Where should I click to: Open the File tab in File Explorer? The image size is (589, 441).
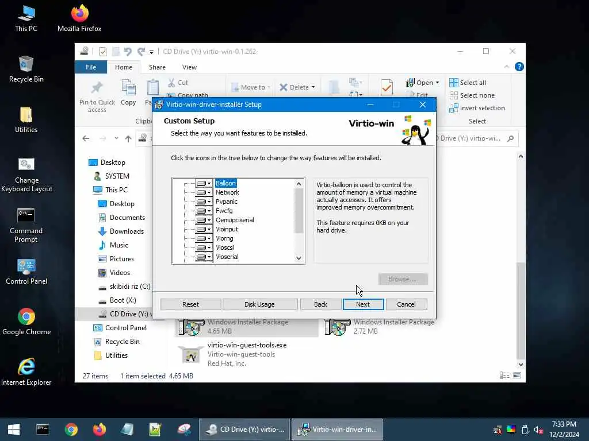point(91,67)
